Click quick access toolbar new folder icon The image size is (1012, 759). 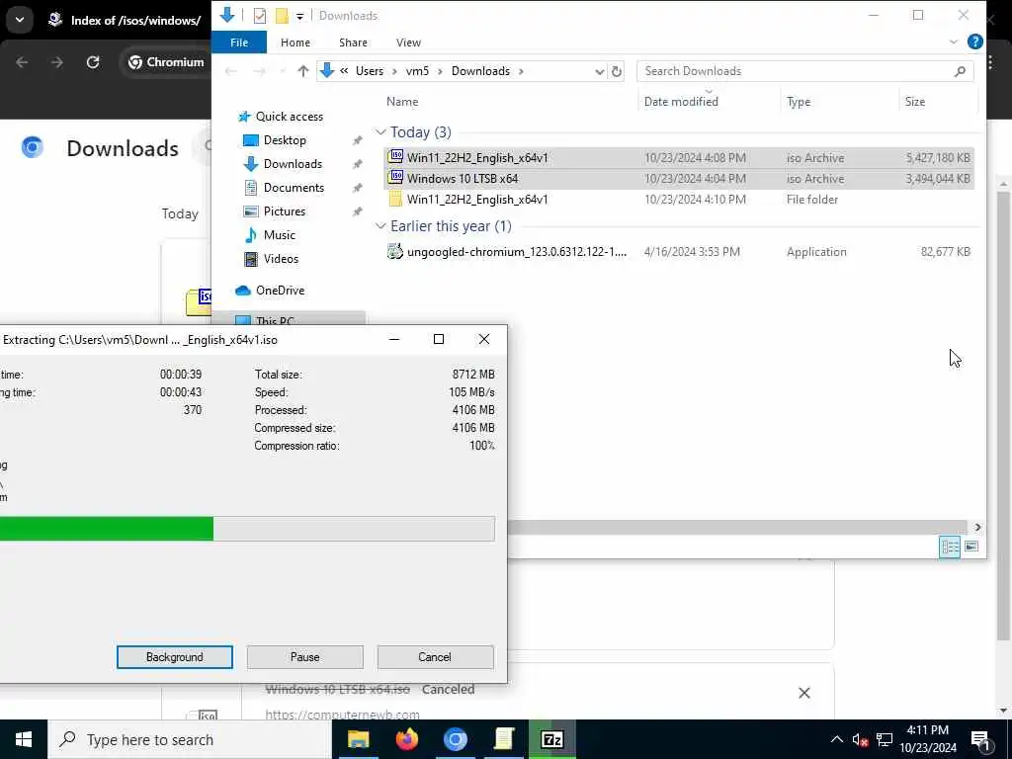coord(282,16)
